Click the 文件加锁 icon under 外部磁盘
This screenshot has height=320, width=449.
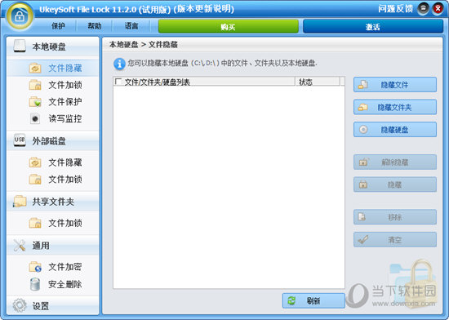pyautogui.click(x=35, y=180)
